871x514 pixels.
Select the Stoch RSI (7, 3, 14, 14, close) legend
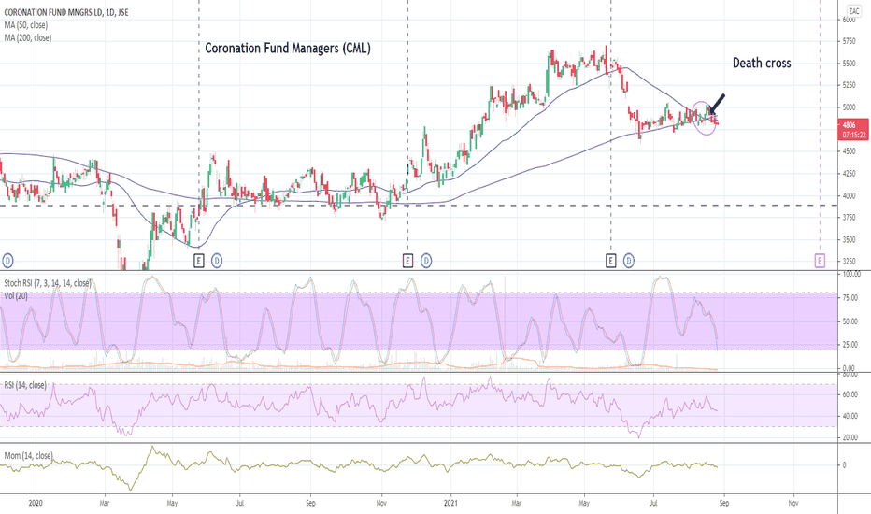[48, 283]
